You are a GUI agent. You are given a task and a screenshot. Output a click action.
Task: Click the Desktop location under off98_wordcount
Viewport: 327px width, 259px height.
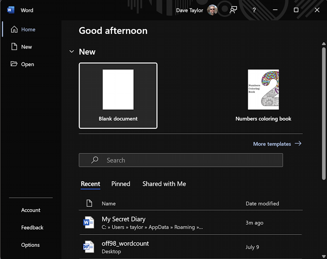click(x=111, y=252)
